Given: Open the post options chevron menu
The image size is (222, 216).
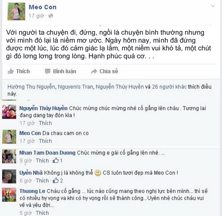Looking at the screenshot, I should click(x=213, y=6).
